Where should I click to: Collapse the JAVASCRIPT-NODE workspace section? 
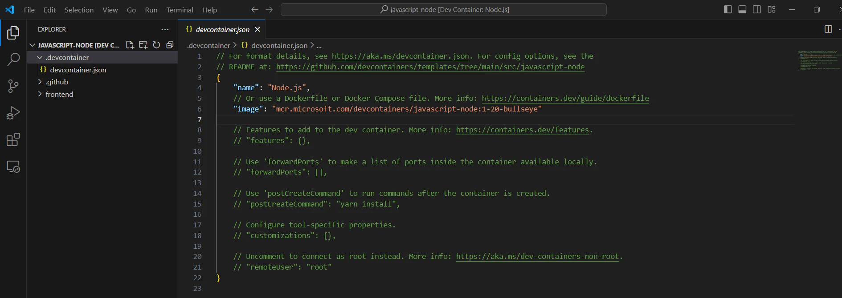[x=32, y=45]
